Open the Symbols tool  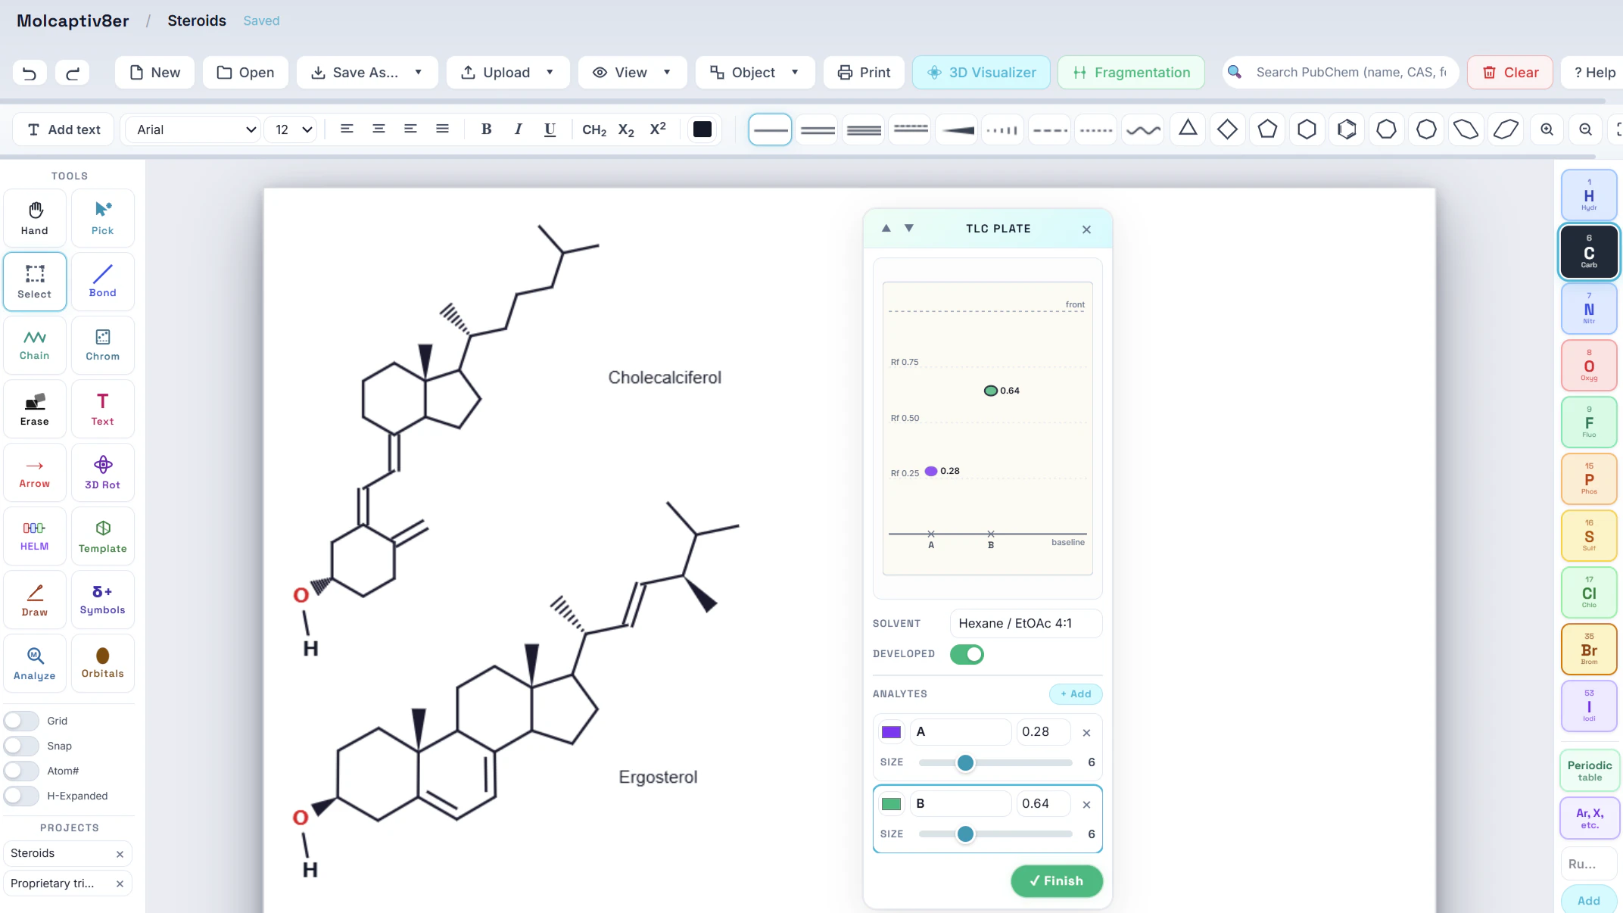pyautogui.click(x=103, y=600)
